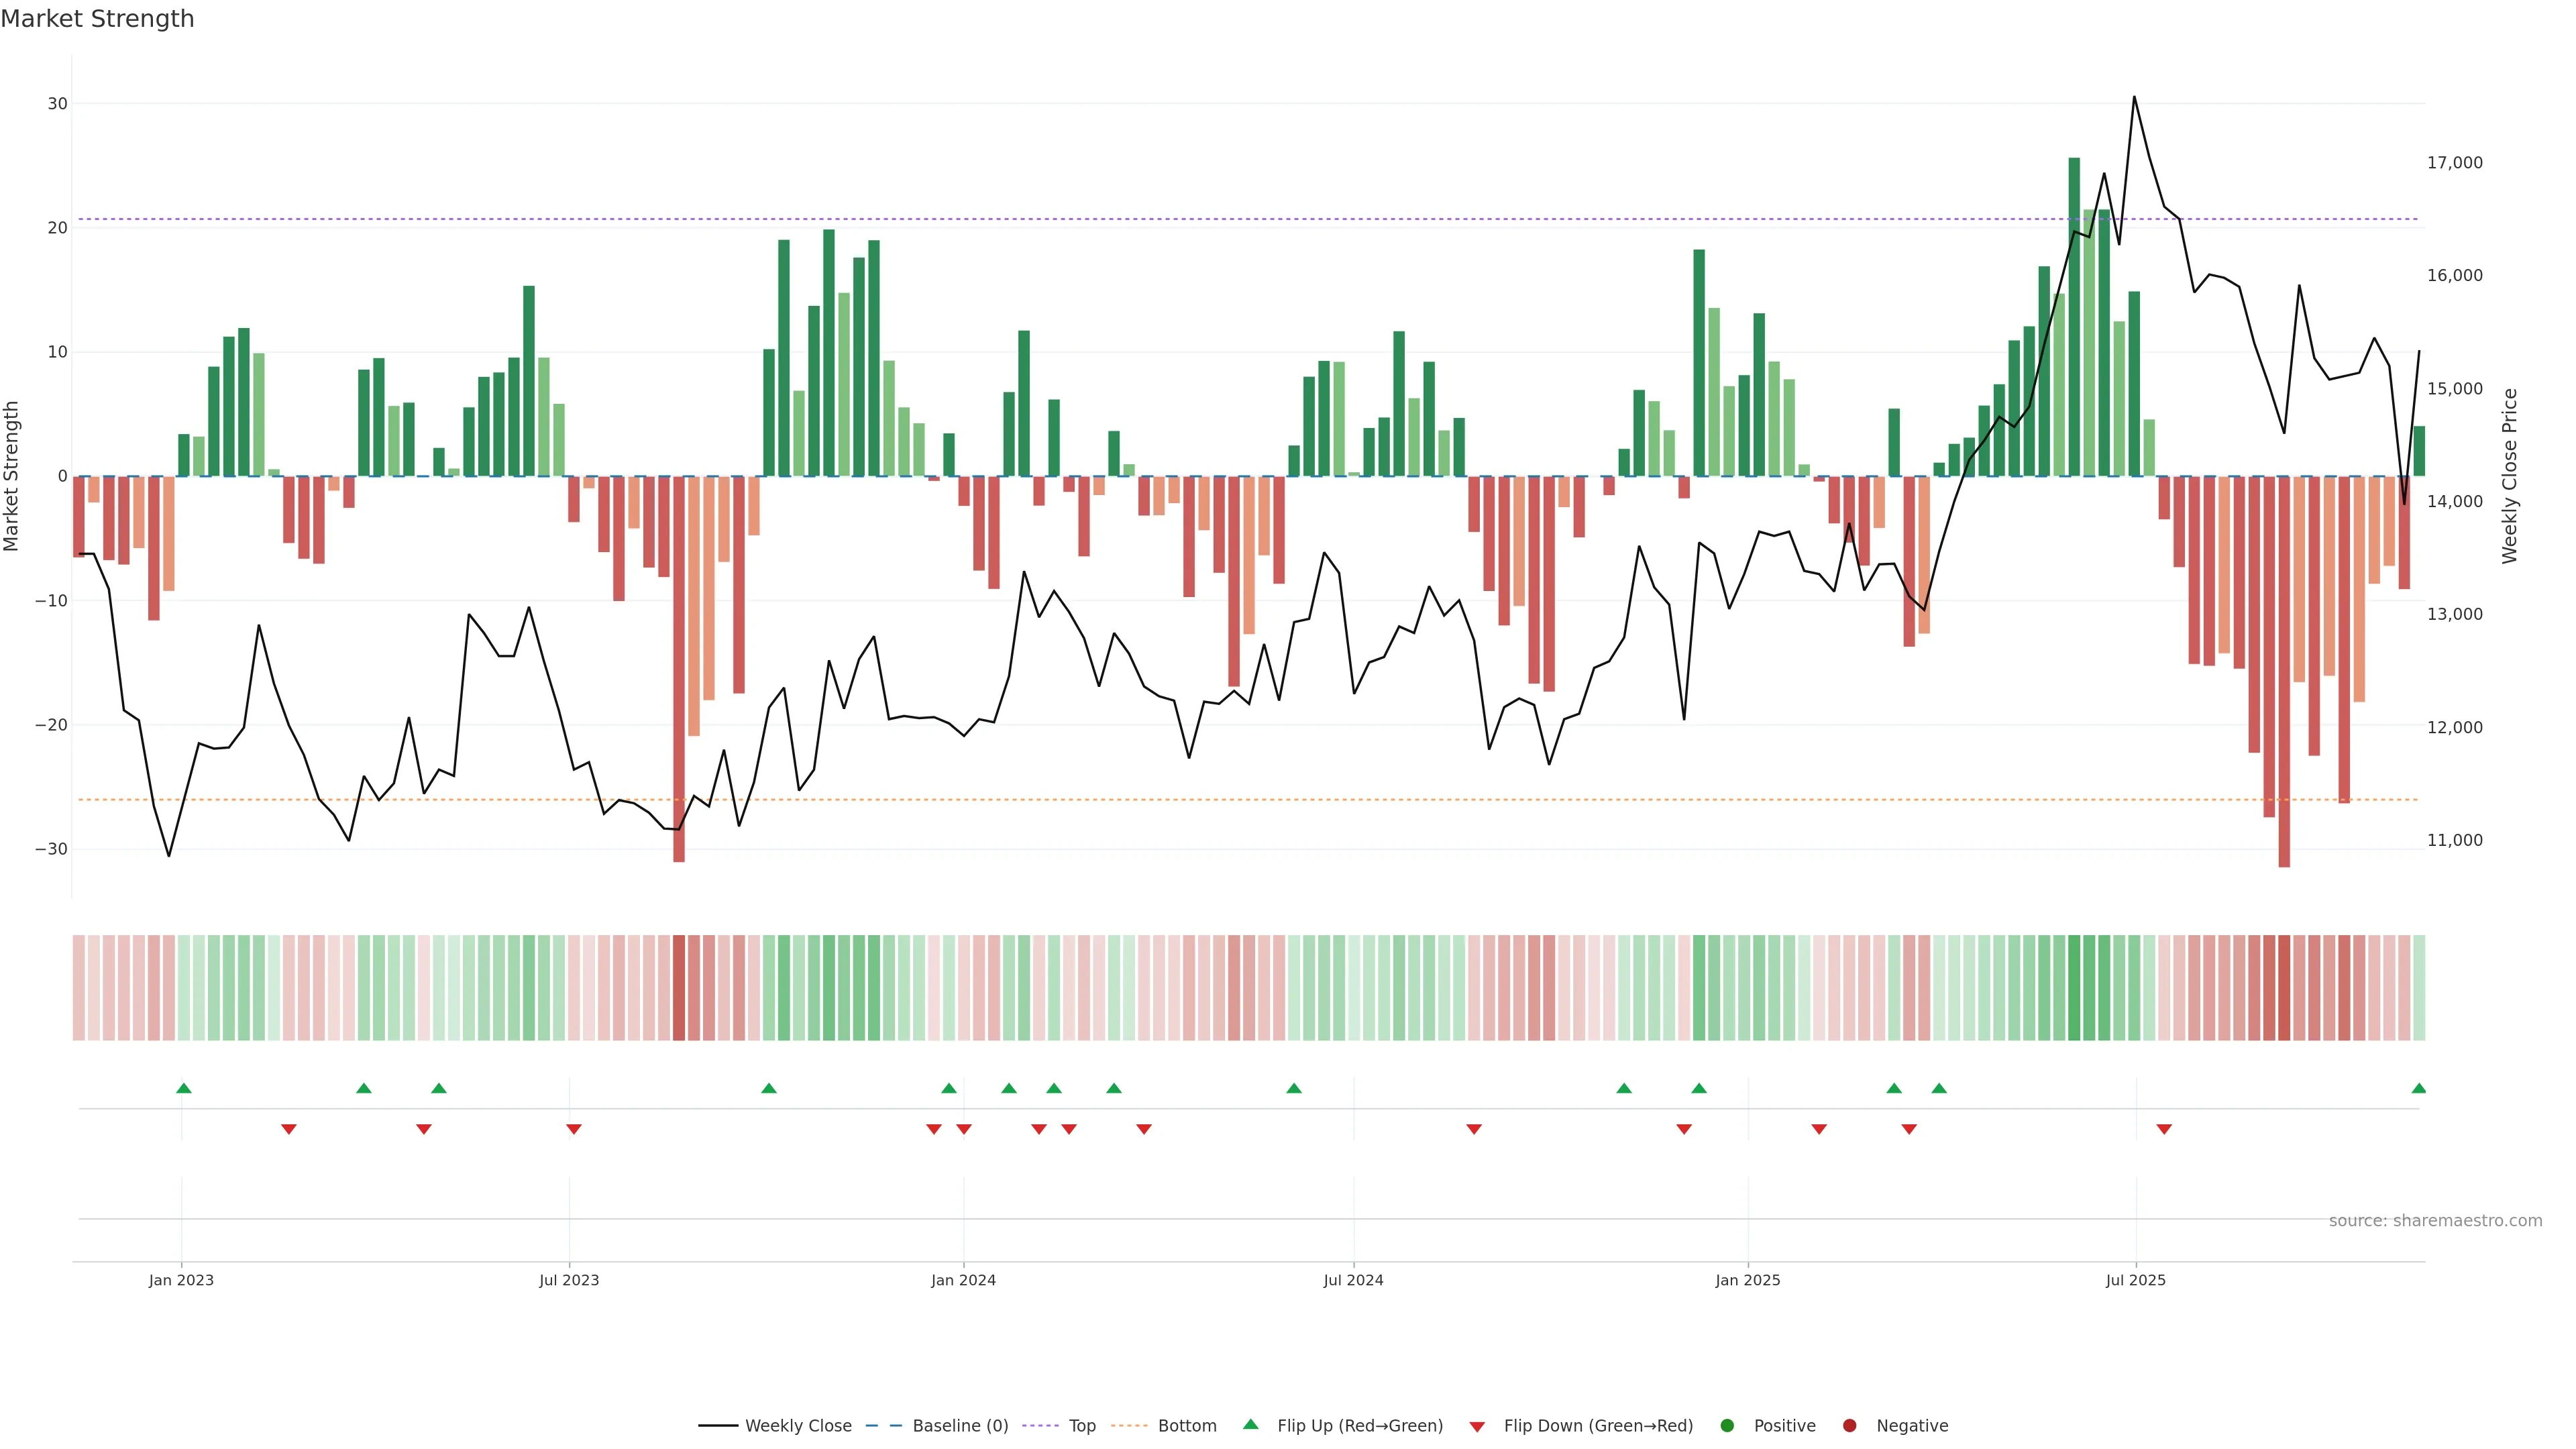Click the green Positive legend dot
Screen dimensions: 2576x1449
1726,1426
